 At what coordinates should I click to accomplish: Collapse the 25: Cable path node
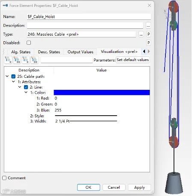(x=7, y=76)
